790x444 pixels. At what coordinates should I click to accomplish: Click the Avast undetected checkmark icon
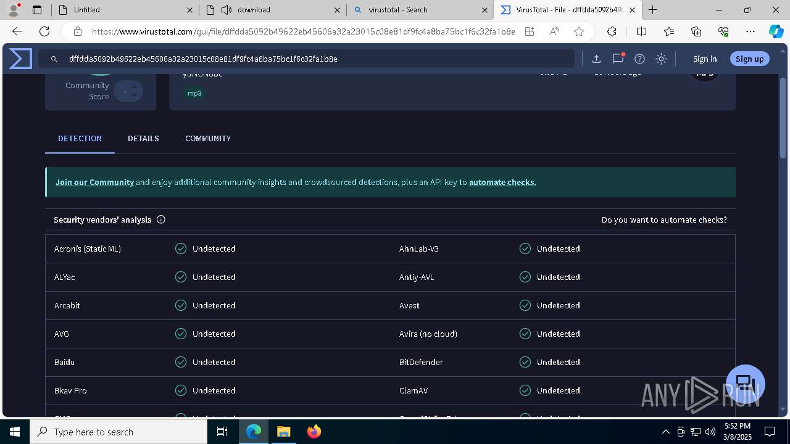click(x=525, y=305)
